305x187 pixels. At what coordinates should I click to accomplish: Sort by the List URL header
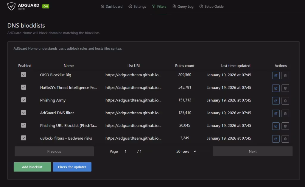click(134, 66)
